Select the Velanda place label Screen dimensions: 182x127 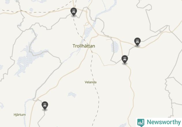coord(91,82)
